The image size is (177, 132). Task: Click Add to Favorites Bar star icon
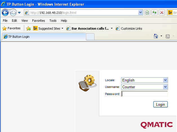28,28
